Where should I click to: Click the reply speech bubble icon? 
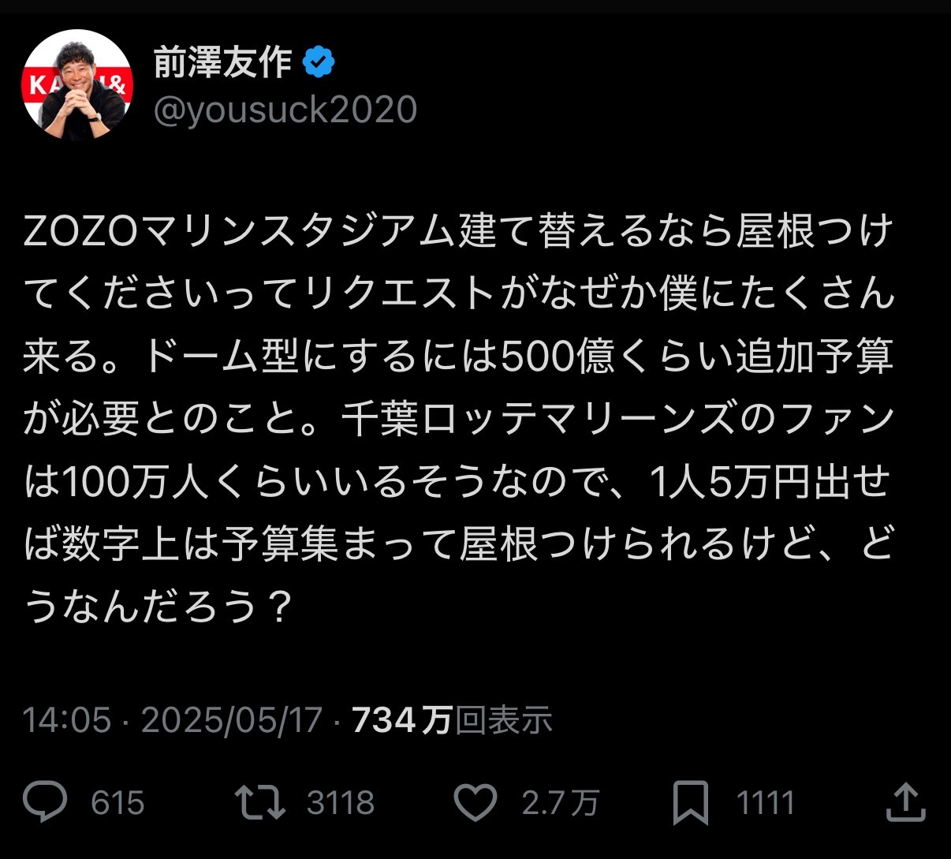tap(45, 802)
